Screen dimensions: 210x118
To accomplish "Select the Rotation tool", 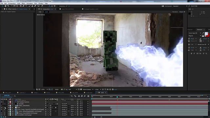I will [x=12, y=6].
